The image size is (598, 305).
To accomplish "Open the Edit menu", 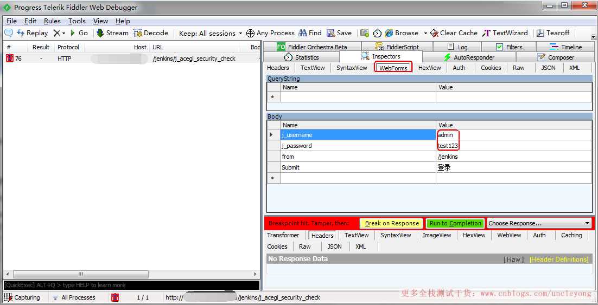I will pyautogui.click(x=30, y=21).
